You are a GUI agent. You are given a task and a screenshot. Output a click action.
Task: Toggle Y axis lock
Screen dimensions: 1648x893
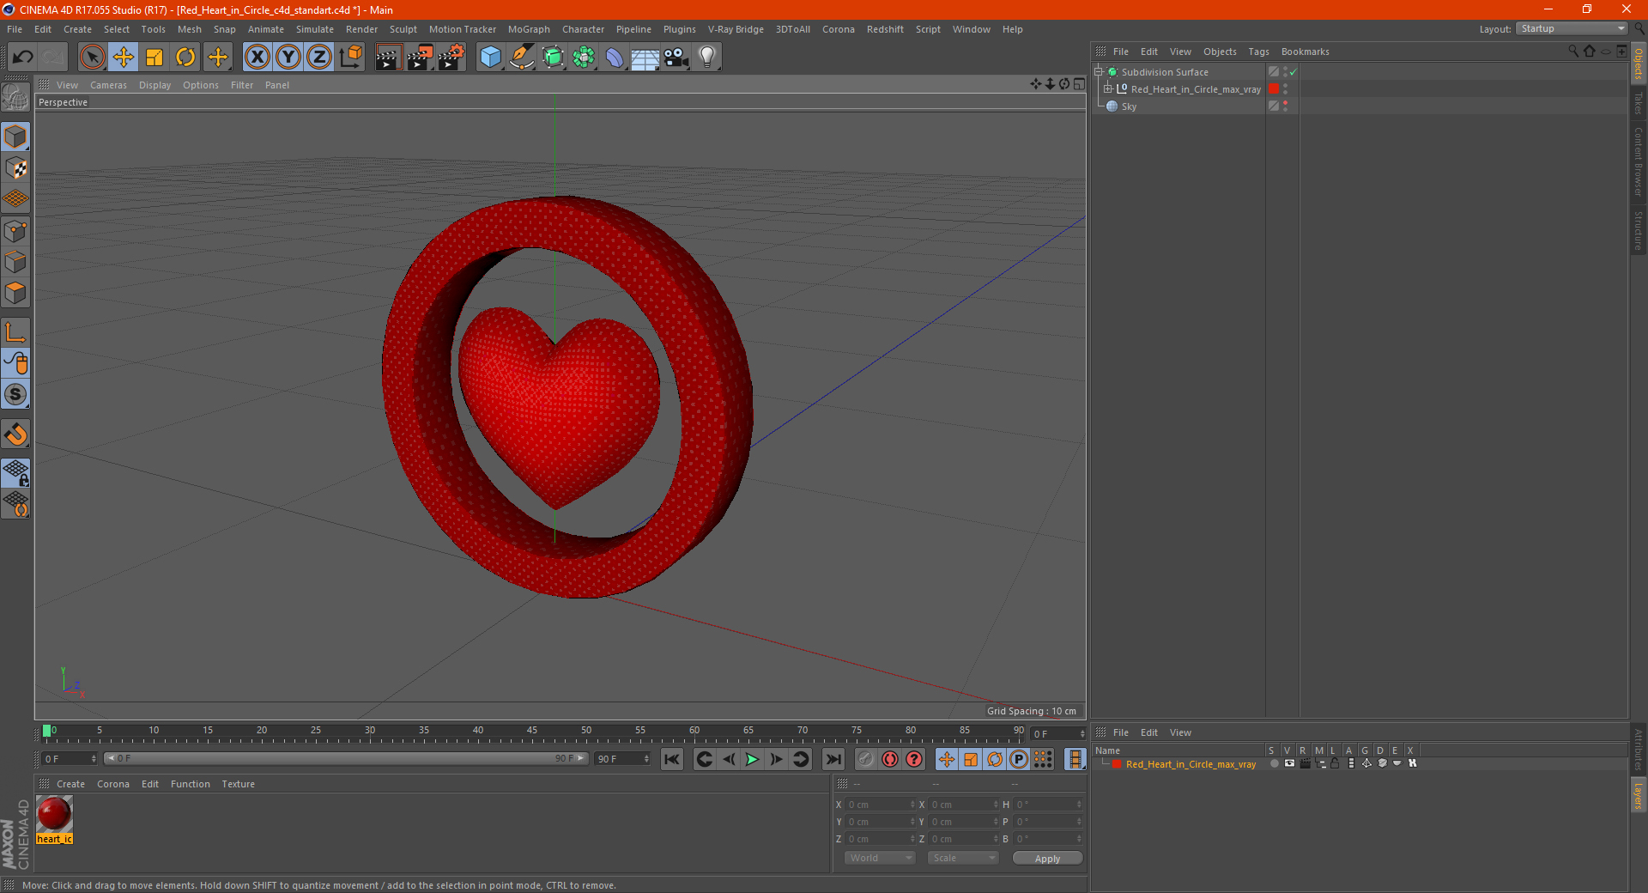tap(288, 58)
